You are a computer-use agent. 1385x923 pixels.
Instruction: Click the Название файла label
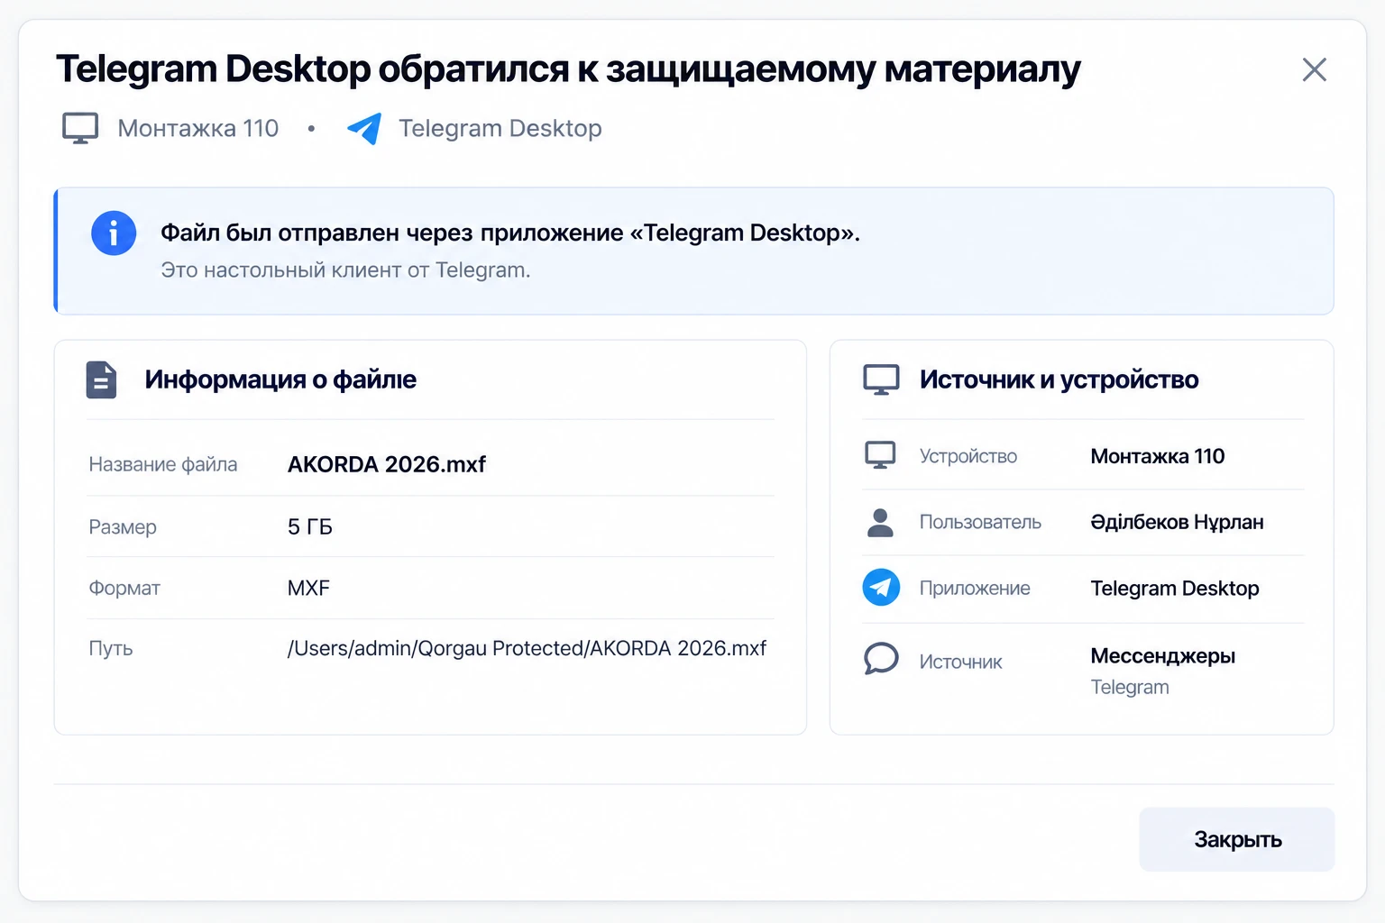click(163, 464)
